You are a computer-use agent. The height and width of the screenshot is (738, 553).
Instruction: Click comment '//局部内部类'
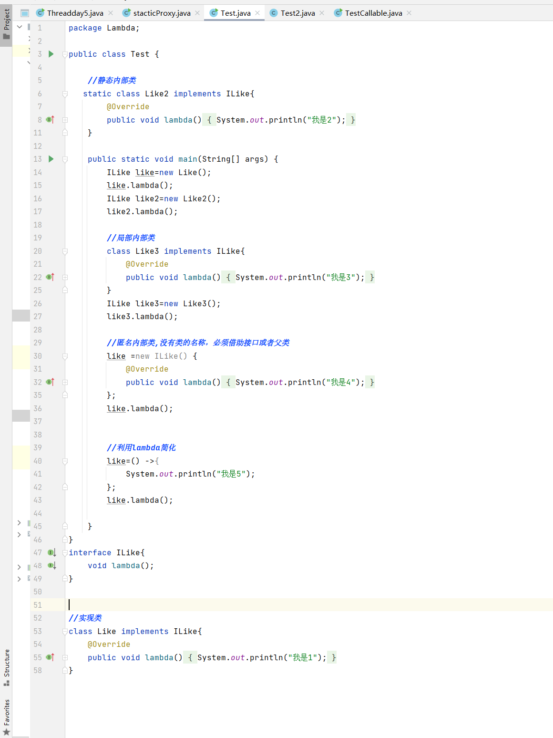[131, 238]
